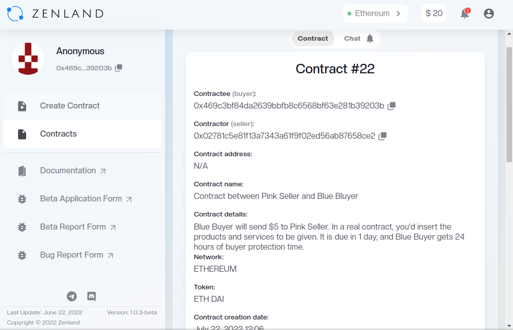The height and width of the screenshot is (330, 513).
Task: Go to the Contracts sidebar item
Action: pos(82,134)
